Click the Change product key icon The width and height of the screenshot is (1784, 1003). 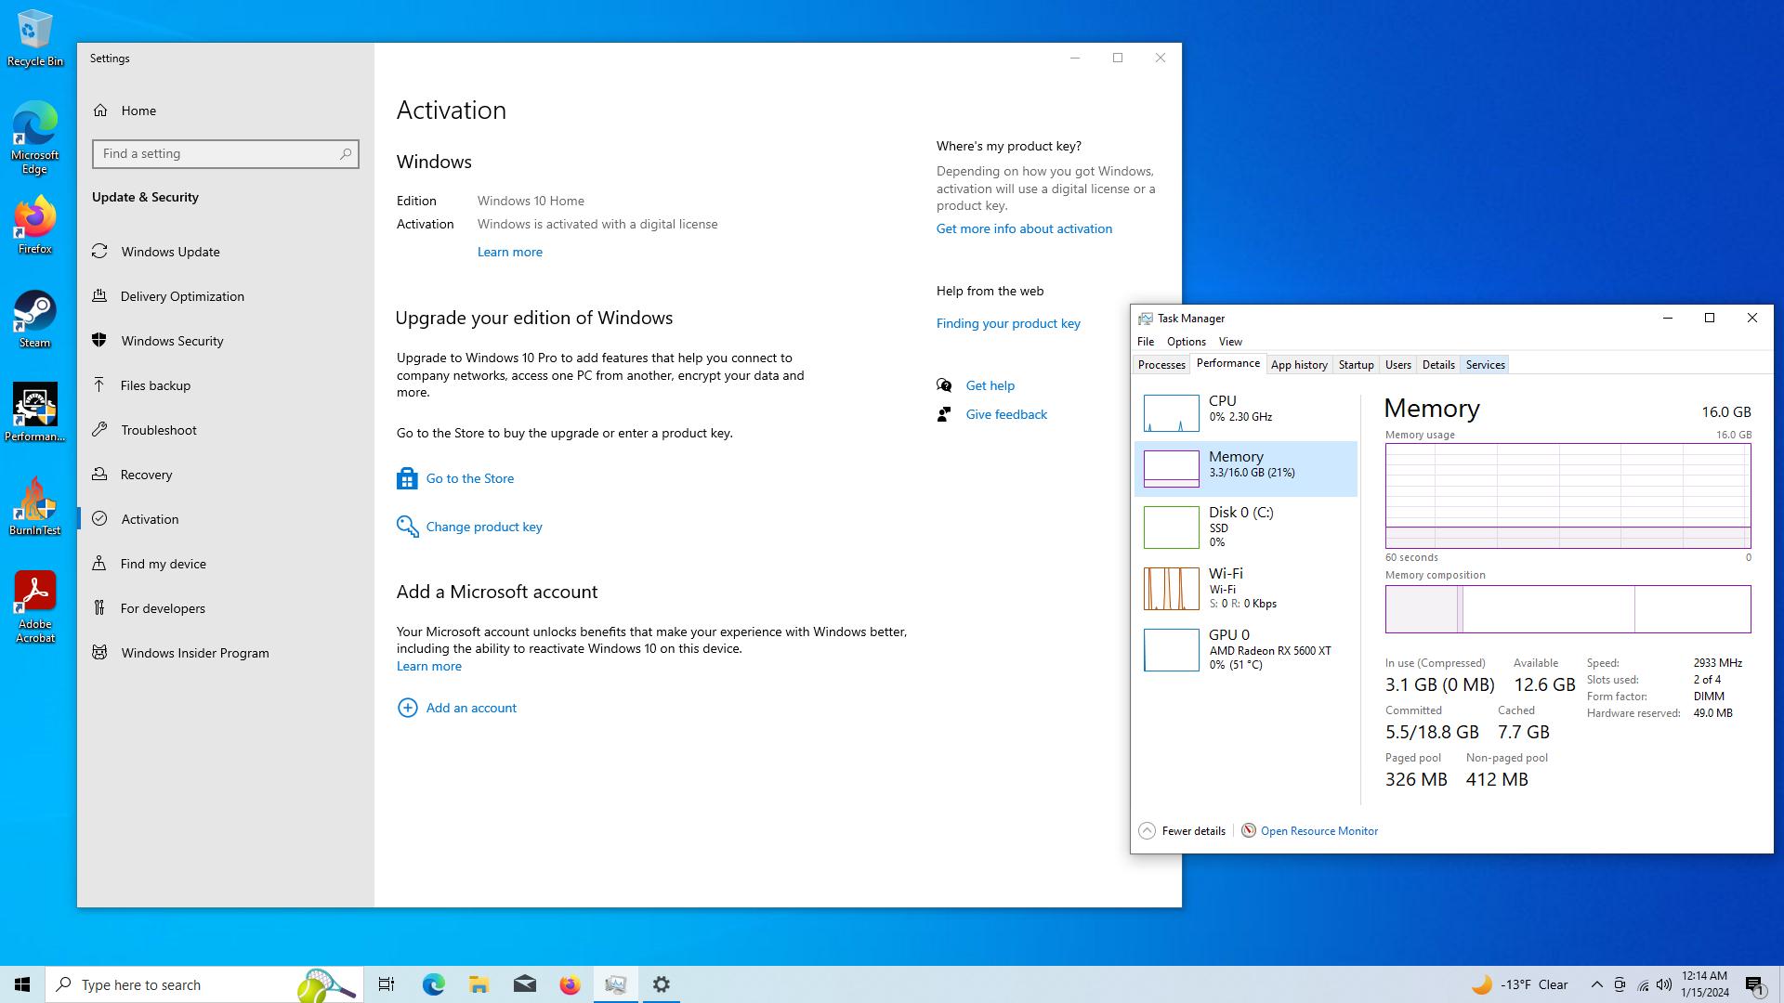(x=407, y=527)
